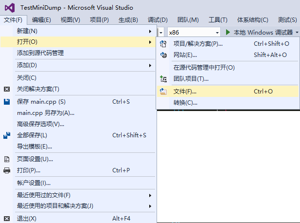Click the Open File folder icon
This screenshot has height=223, width=300.
[x=163, y=91]
